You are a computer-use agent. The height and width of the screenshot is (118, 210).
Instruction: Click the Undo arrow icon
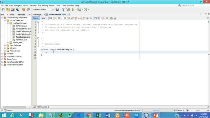tap(24, 10)
